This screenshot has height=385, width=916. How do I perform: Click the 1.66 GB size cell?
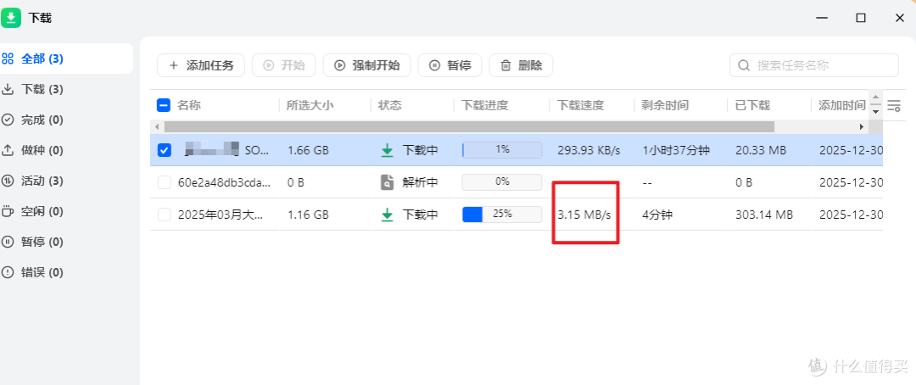[x=309, y=151]
